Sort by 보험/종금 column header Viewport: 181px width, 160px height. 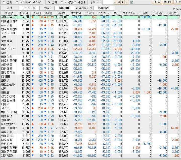point(131,13)
